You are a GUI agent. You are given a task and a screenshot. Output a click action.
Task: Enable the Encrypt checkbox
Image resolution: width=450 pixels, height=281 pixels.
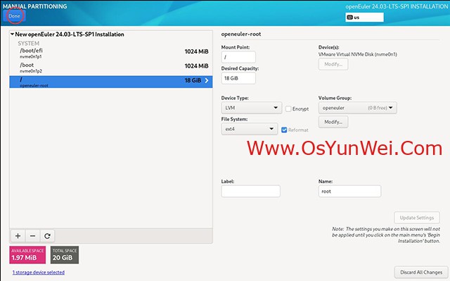(x=288, y=109)
